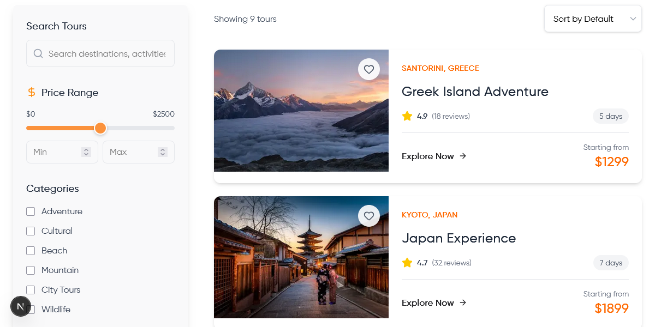Focus the Search destinations input field
This screenshot has width=655, height=327.
point(106,53)
